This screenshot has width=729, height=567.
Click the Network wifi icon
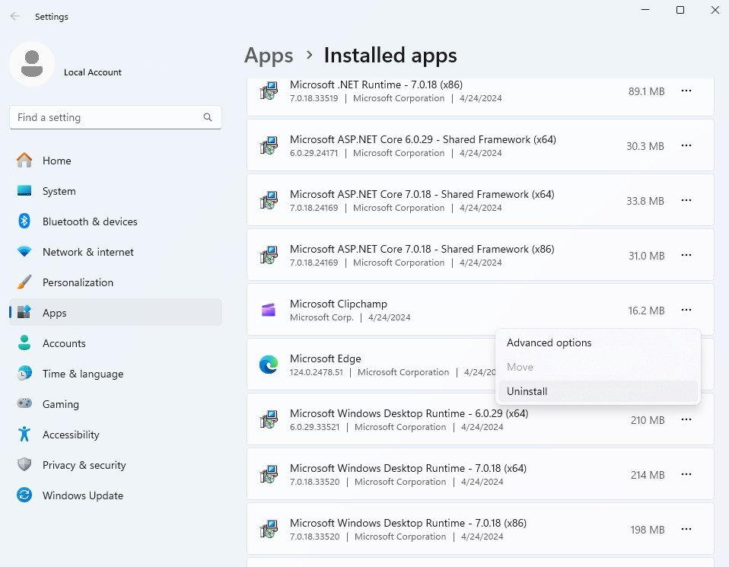point(24,252)
